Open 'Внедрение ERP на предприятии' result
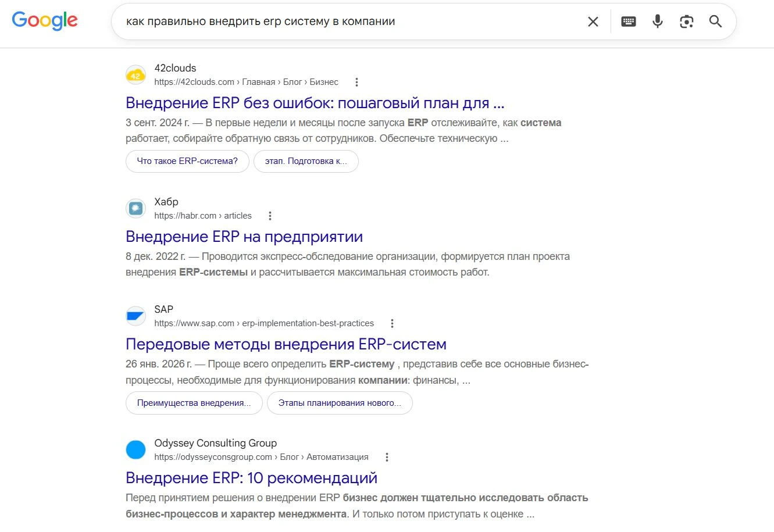 click(244, 237)
